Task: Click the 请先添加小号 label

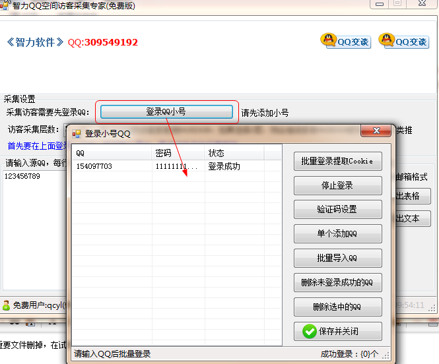Action: [x=265, y=113]
